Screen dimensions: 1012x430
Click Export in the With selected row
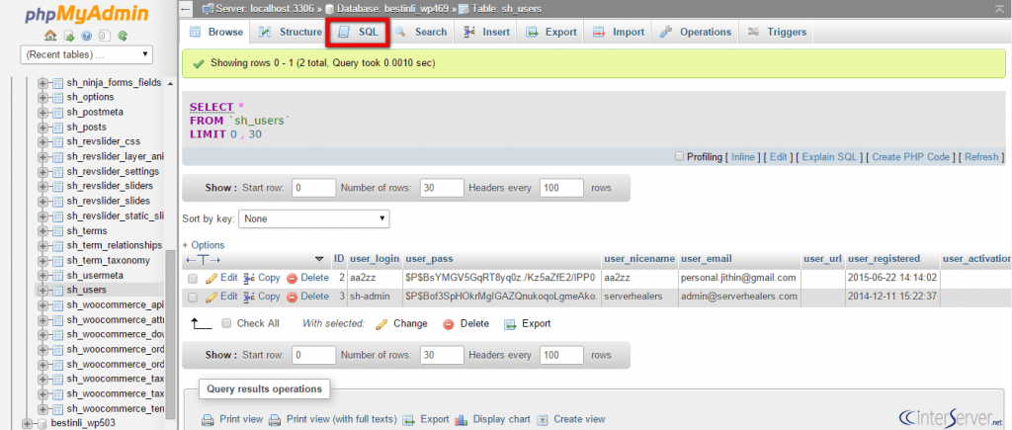[528, 323]
